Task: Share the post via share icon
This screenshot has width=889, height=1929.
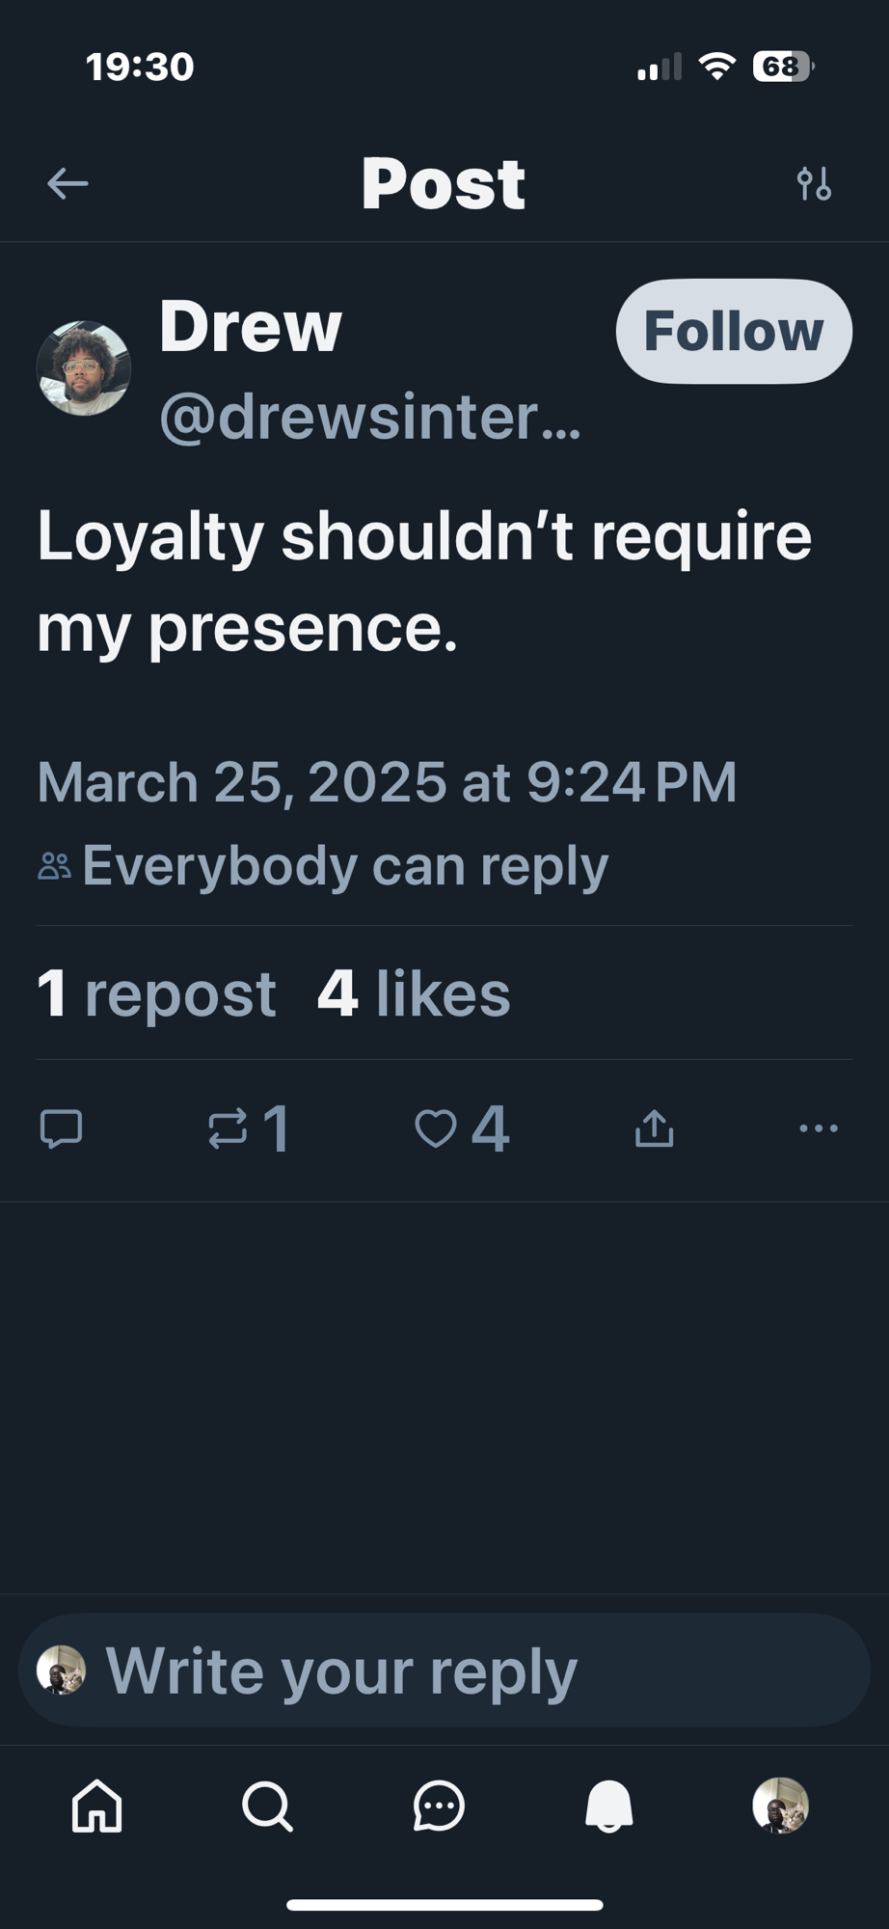Action: click(654, 1128)
